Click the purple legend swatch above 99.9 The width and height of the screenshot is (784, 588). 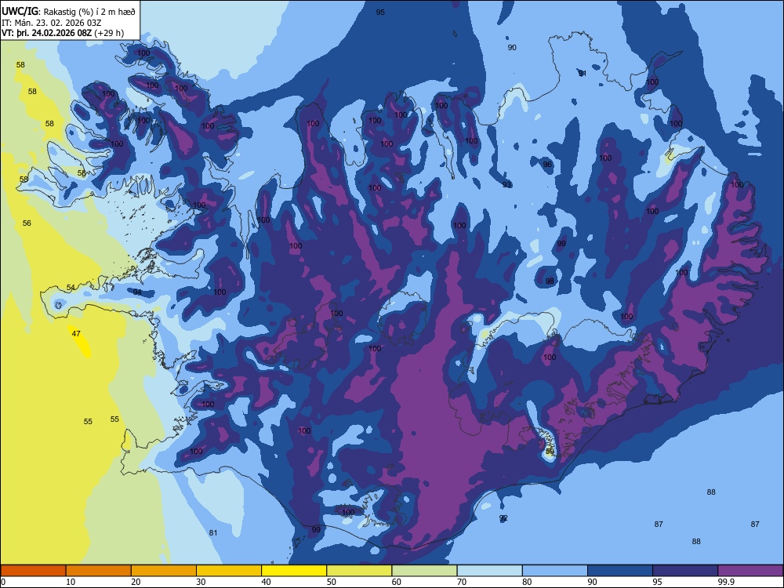click(x=750, y=571)
